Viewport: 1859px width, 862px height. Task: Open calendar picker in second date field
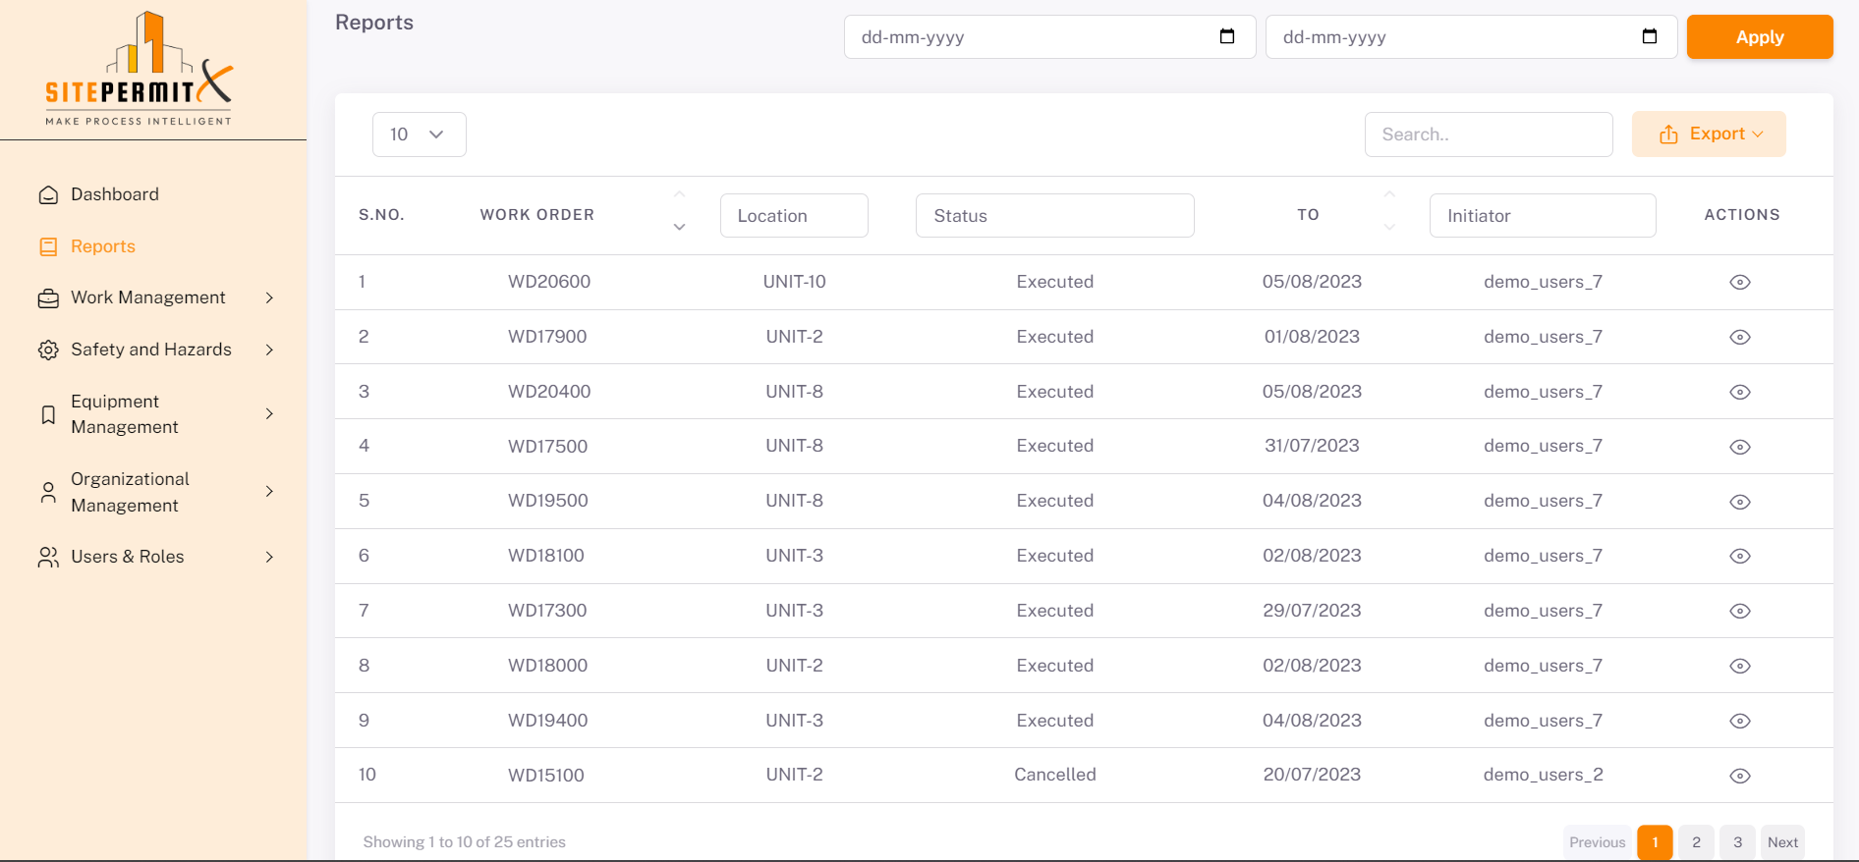point(1649,36)
